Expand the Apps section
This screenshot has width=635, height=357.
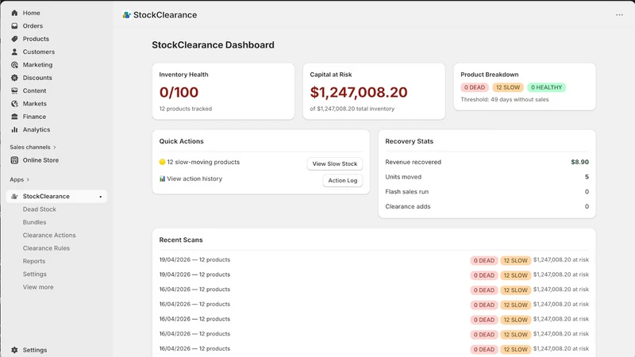[19, 180]
